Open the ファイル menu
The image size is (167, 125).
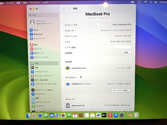click(x=10, y=3)
